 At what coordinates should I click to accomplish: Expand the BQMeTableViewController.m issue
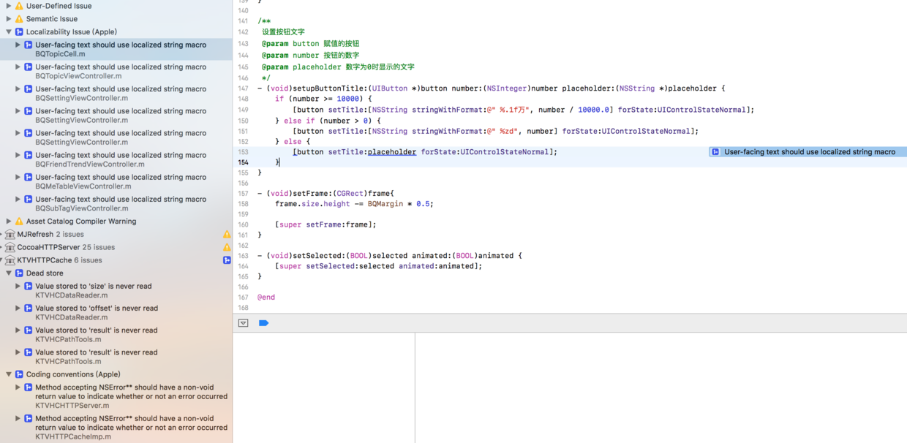pyautogui.click(x=18, y=177)
